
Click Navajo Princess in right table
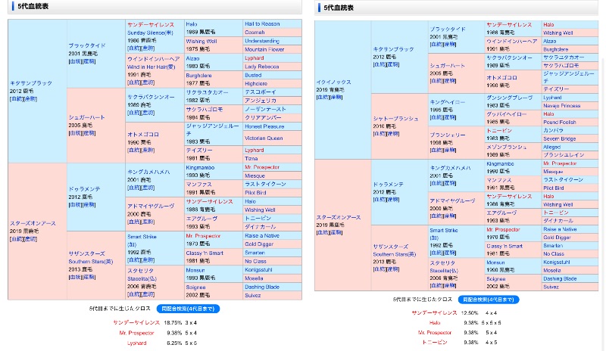click(561, 106)
